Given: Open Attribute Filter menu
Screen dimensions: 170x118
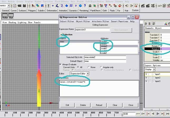Looking at the screenshot, I should coord(101,22).
